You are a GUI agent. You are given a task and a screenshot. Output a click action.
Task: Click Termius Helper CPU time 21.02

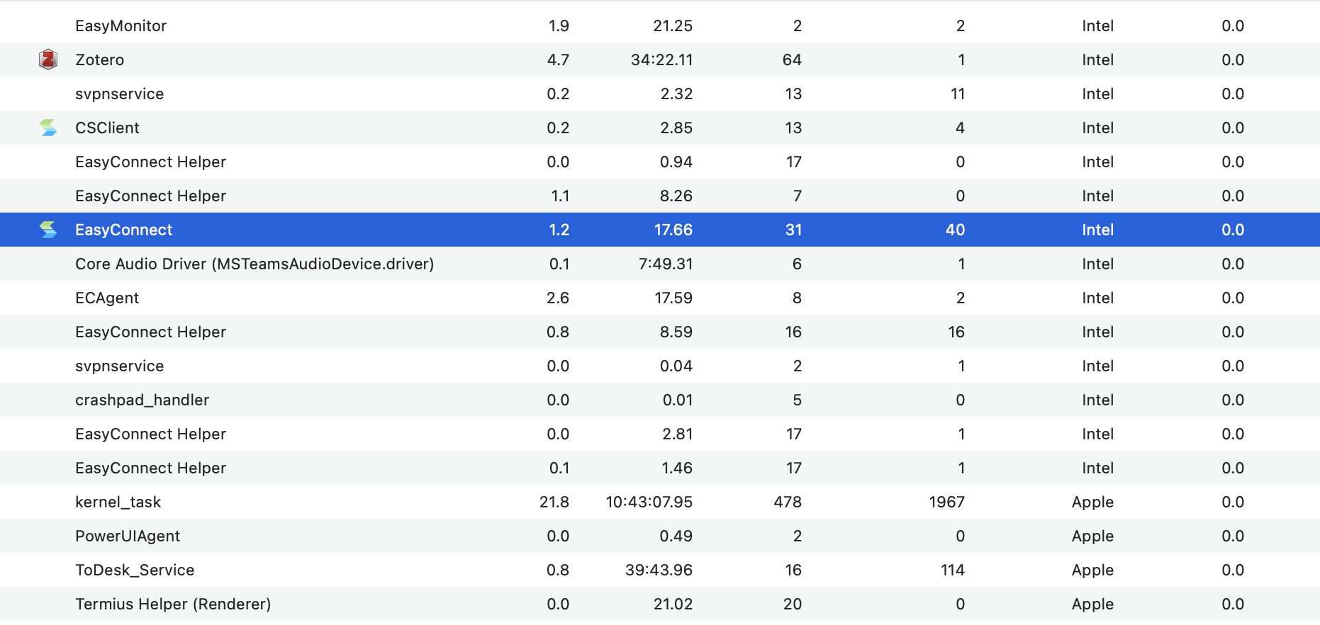[x=673, y=604]
